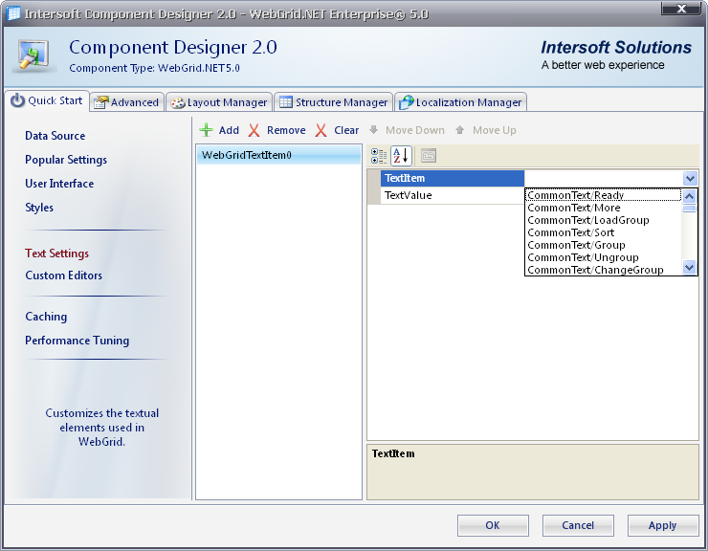Confirm changes with the OK button

[x=493, y=525]
